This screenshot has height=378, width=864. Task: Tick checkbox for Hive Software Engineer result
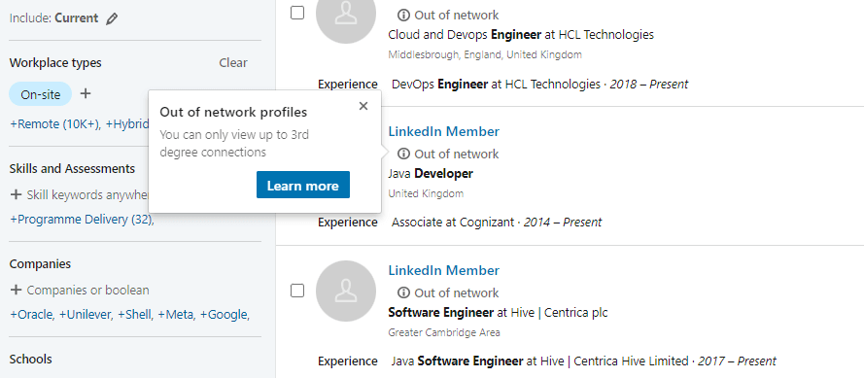pyautogui.click(x=297, y=291)
